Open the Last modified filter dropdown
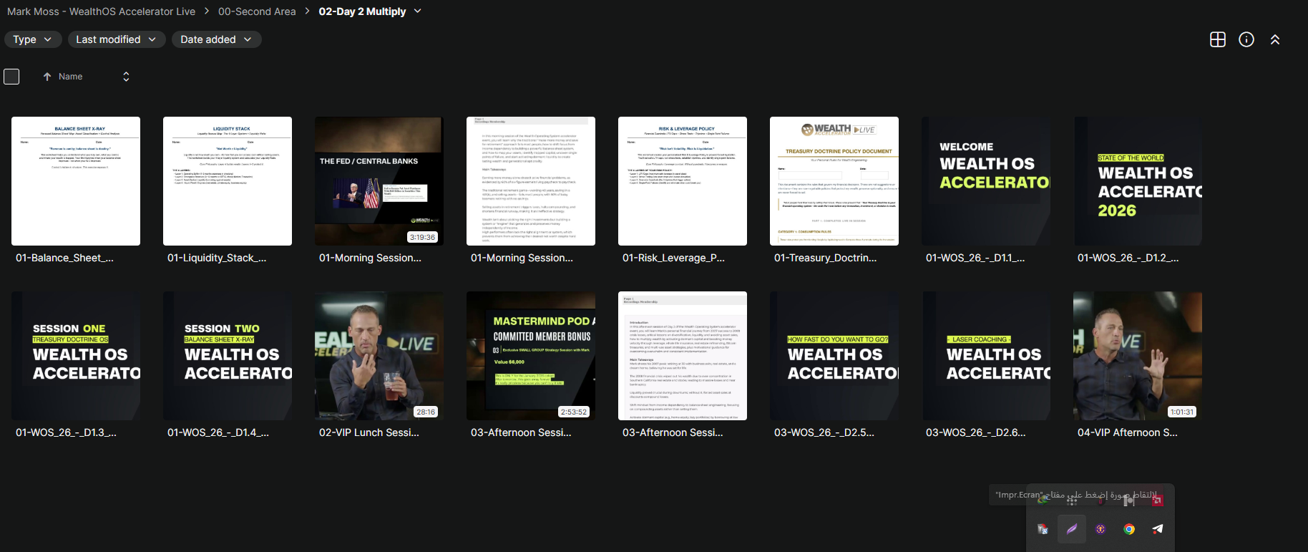The height and width of the screenshot is (552, 1308). pyautogui.click(x=117, y=39)
